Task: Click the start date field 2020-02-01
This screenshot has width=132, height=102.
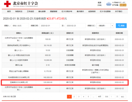Action: click(x=50, y=26)
